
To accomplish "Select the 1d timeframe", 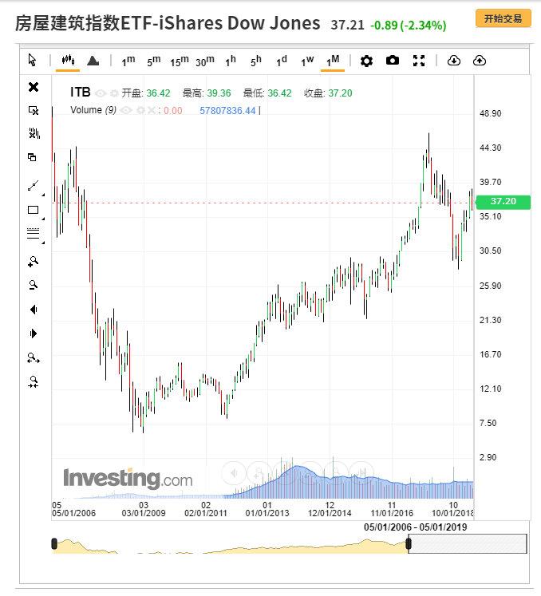I will pyautogui.click(x=282, y=61).
